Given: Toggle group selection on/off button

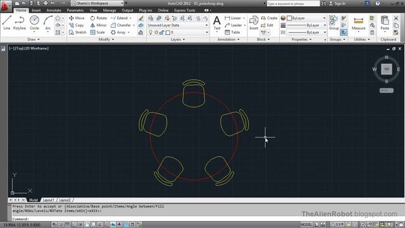Looking at the screenshot, I should tap(344, 32).
